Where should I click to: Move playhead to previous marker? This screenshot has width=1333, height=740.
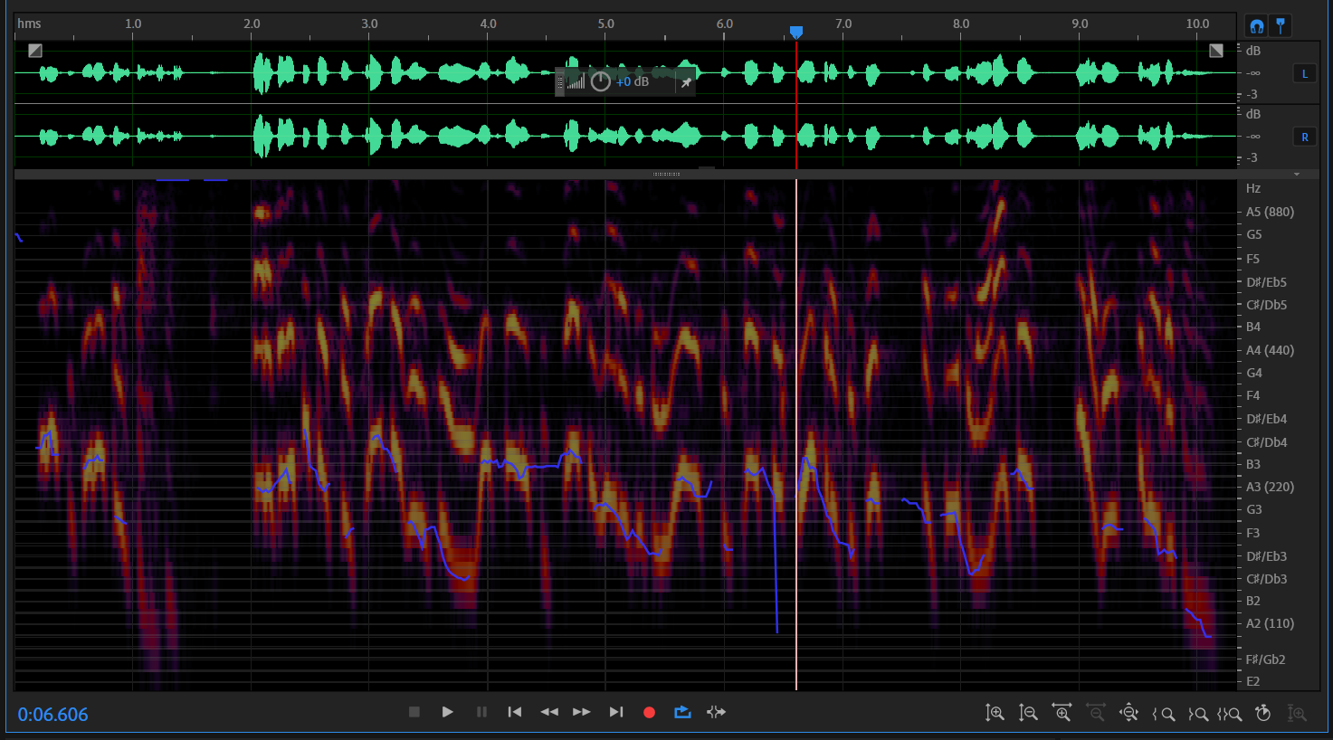point(515,712)
